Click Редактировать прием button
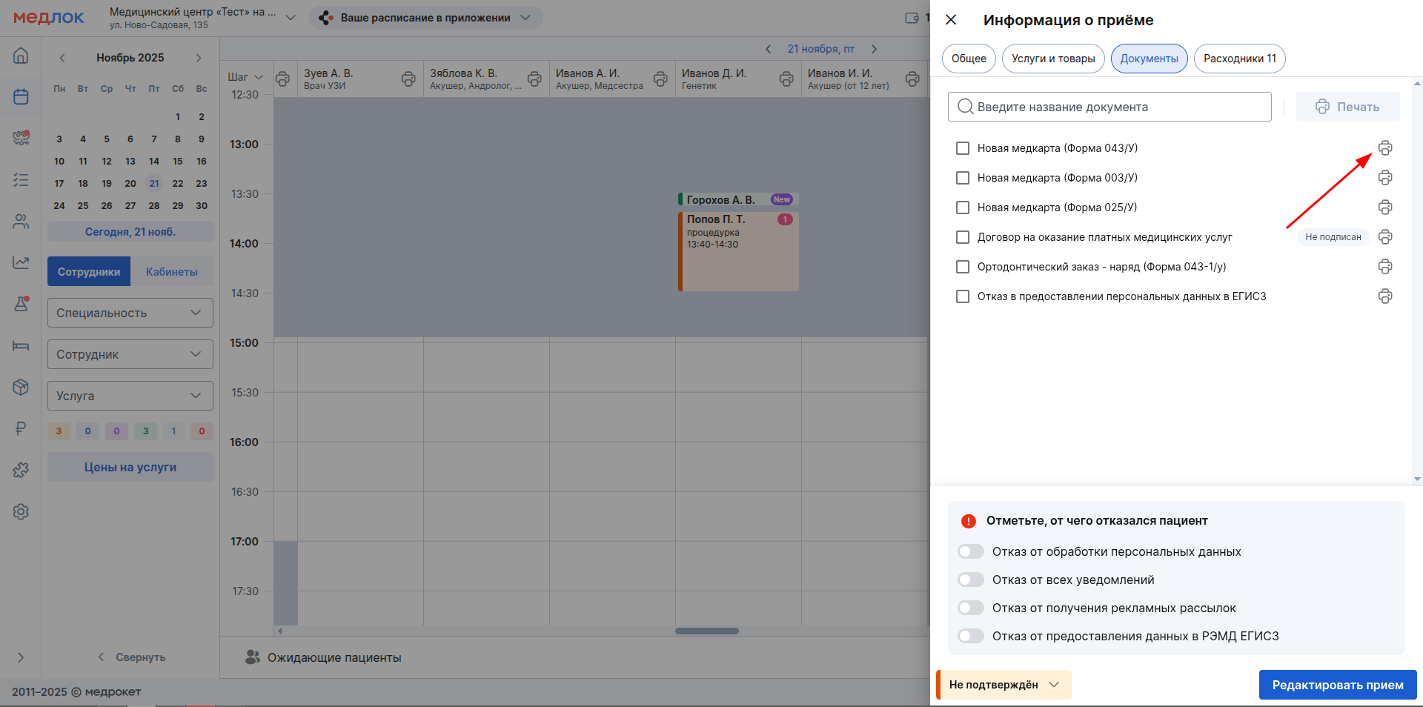The height and width of the screenshot is (707, 1423). tap(1337, 685)
